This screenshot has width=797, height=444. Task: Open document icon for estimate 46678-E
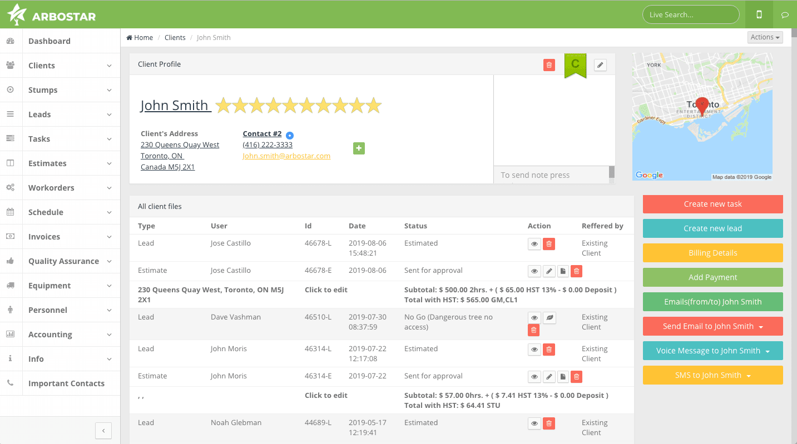pyautogui.click(x=563, y=271)
